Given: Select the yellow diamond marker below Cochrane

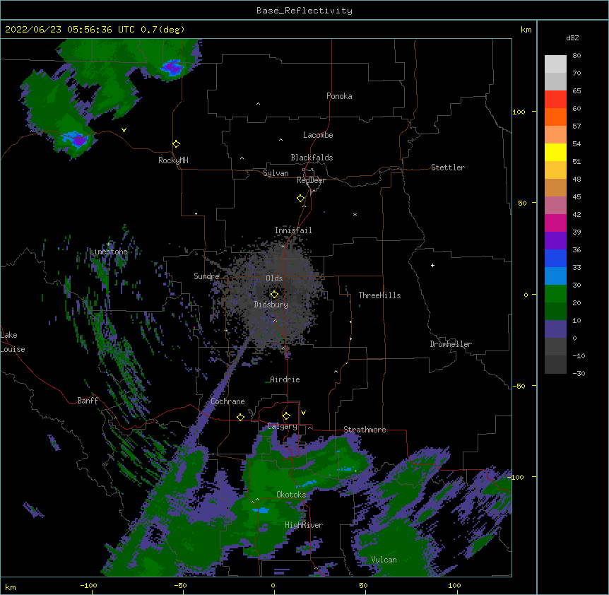Looking at the screenshot, I should tap(240, 417).
